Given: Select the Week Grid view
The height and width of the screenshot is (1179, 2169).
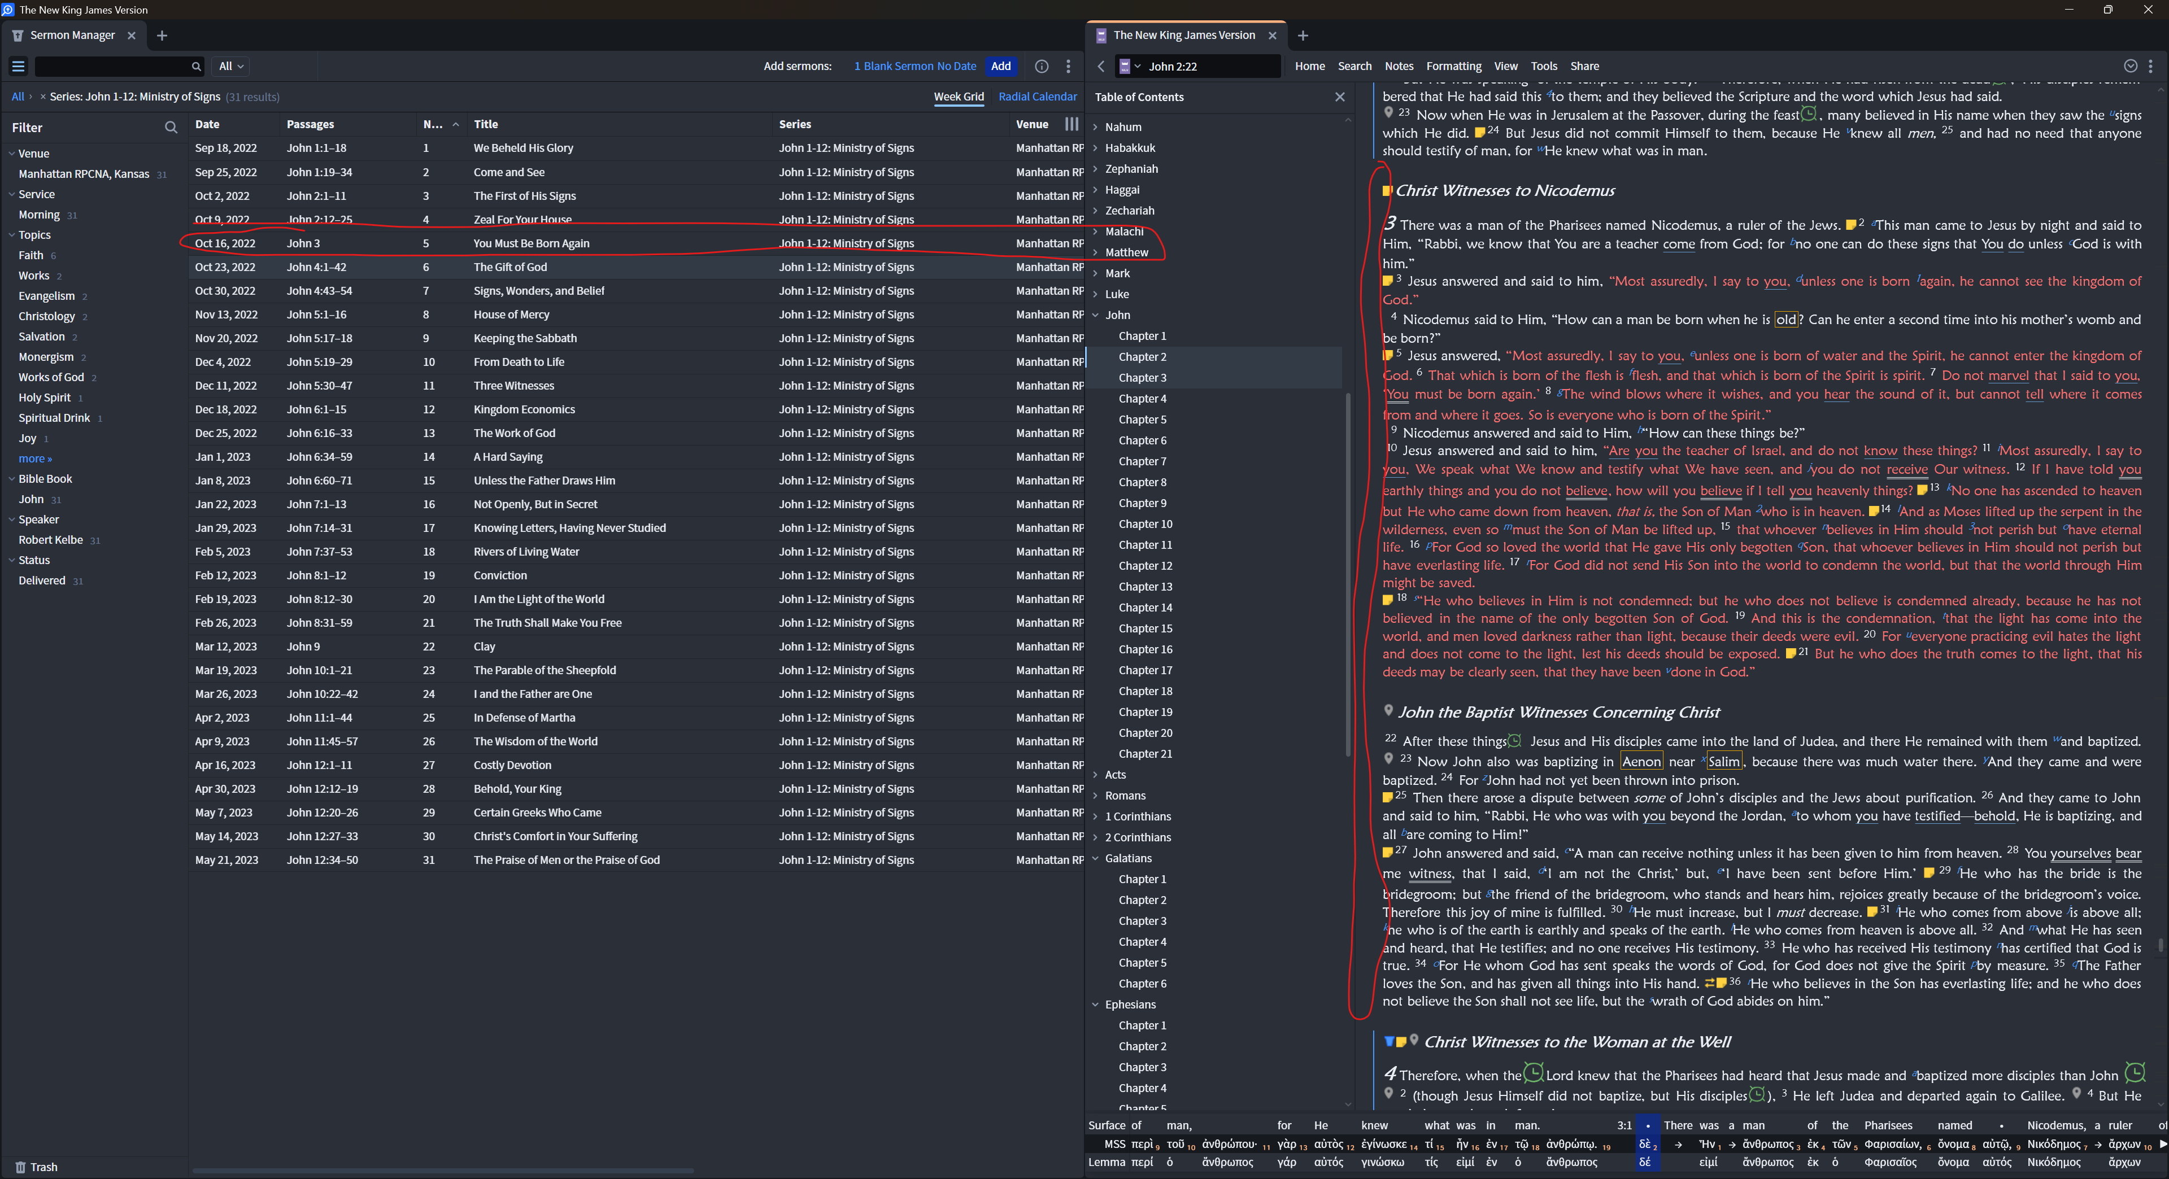Looking at the screenshot, I should point(958,97).
